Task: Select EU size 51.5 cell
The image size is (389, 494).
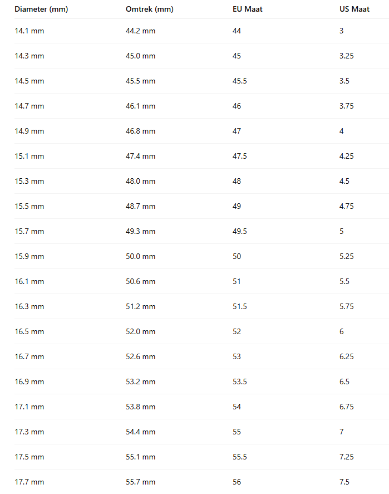Action: (x=240, y=306)
